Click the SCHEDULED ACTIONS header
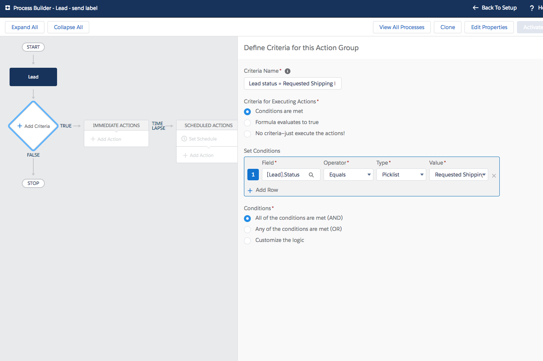 click(x=208, y=125)
